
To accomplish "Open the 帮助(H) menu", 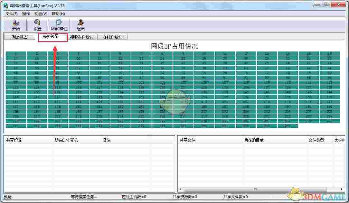I will pos(56,14).
